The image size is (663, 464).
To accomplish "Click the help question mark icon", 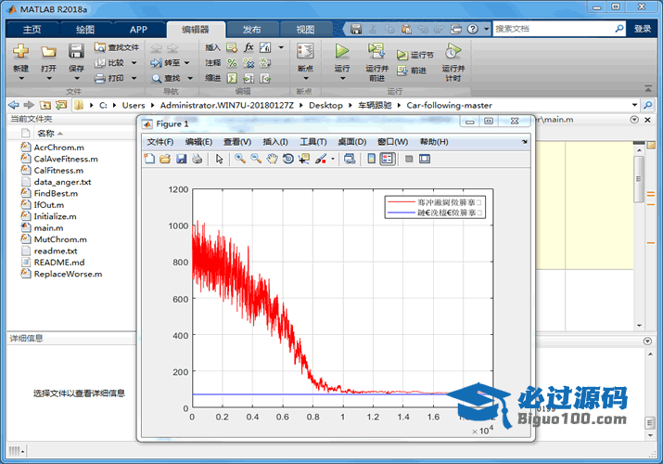I will coord(473,29).
